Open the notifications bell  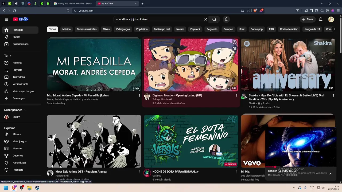click(x=321, y=19)
